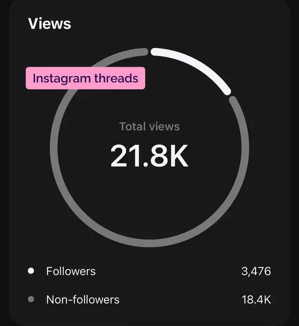Click the gray Non-followers legend dot
Viewport: 299px width, 326px height.
[31, 299]
